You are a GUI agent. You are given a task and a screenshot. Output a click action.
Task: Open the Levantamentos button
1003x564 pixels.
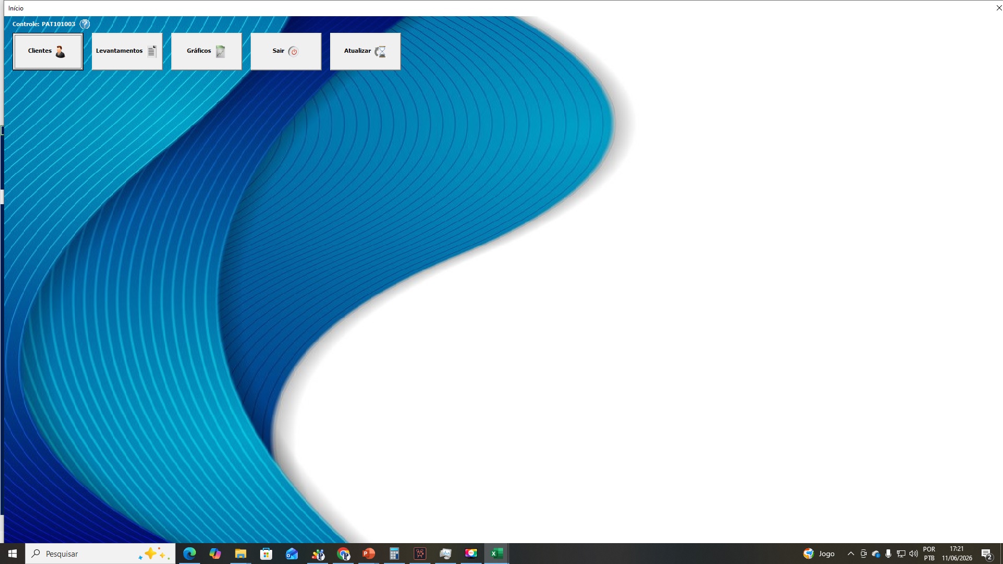point(127,51)
